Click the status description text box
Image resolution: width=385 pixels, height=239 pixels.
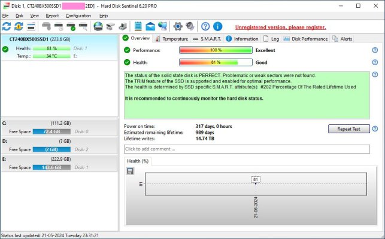(x=247, y=95)
